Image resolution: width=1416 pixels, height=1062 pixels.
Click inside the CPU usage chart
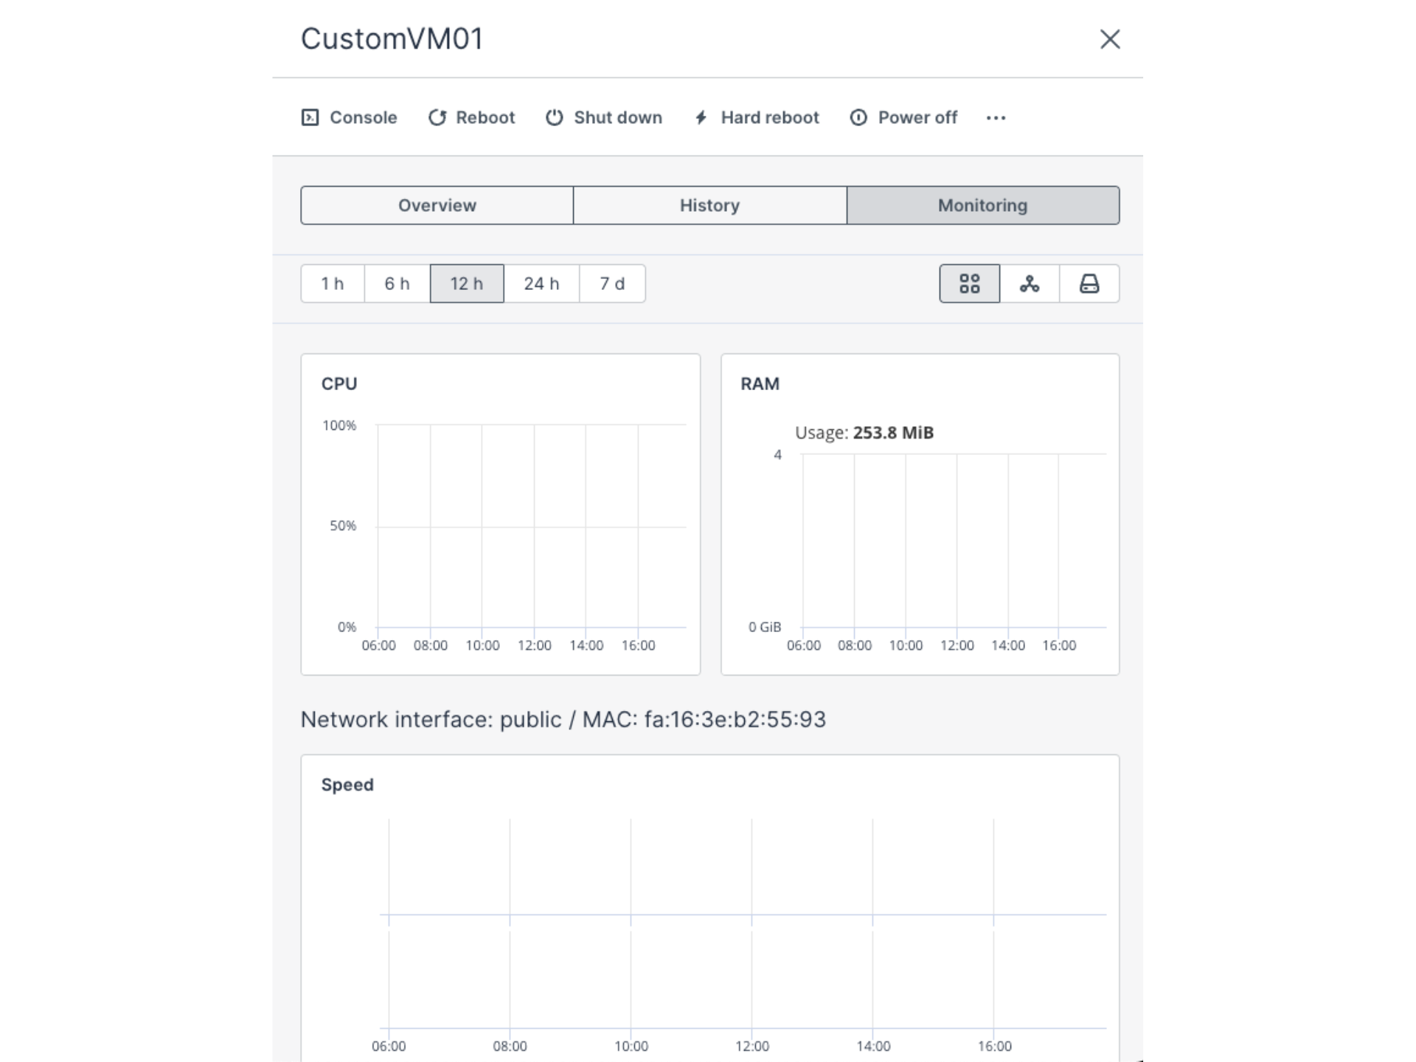(x=531, y=526)
